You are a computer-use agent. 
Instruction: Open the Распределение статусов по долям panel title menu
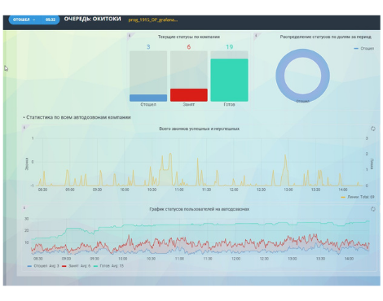click(325, 37)
